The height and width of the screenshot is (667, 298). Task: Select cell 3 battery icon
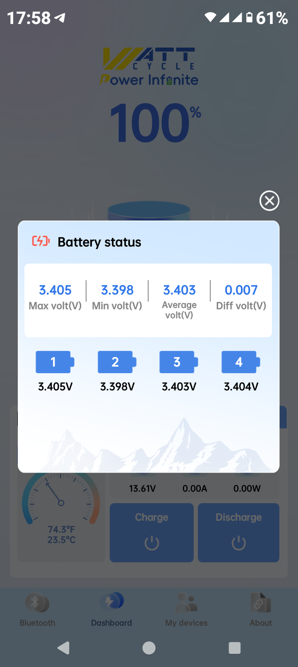[178, 362]
